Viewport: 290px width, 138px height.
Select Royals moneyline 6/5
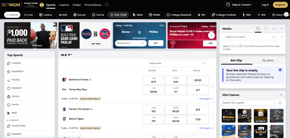pyautogui.click(x=198, y=109)
